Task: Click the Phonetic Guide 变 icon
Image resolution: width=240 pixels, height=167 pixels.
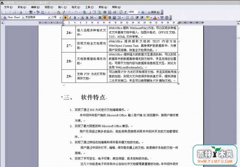Action: tap(162, 18)
